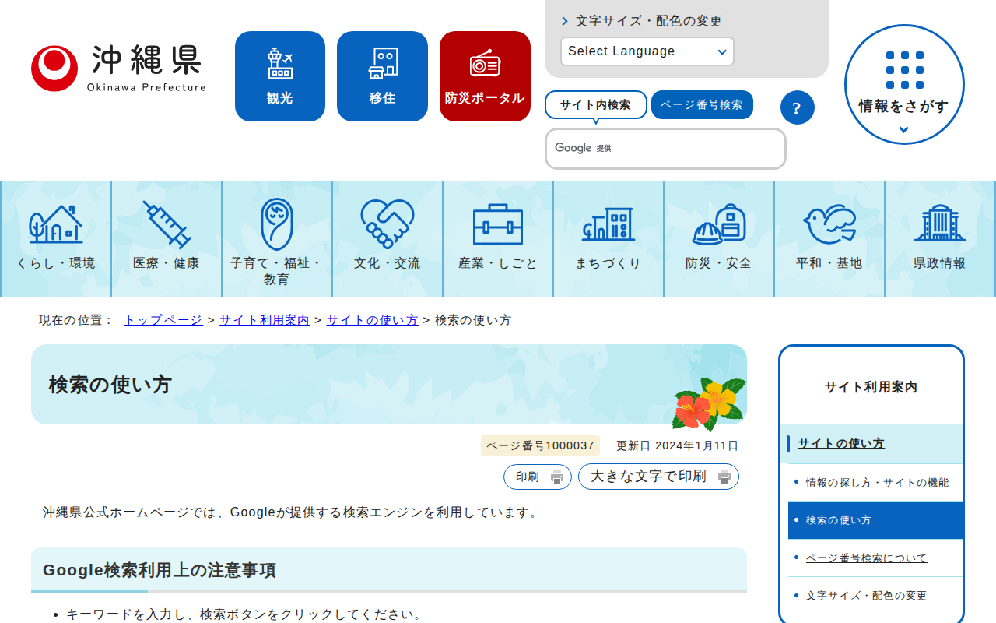Open the 情報をさがす grid menu
The width and height of the screenshot is (996, 623).
pos(904,85)
